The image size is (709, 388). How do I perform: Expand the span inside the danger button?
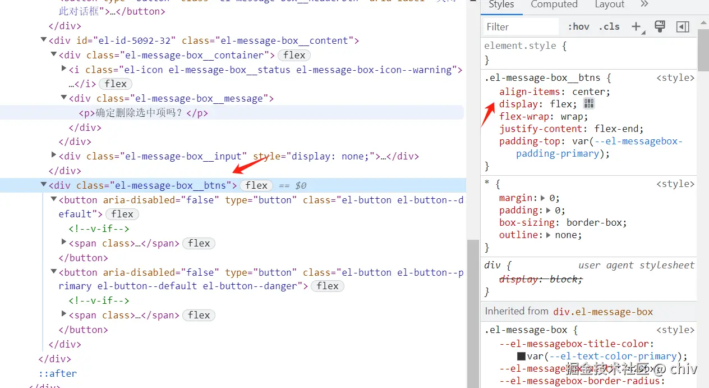click(x=64, y=314)
